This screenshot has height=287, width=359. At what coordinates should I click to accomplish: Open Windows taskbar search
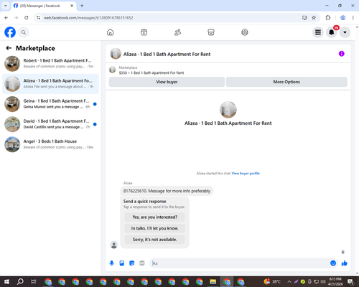(x=20, y=282)
